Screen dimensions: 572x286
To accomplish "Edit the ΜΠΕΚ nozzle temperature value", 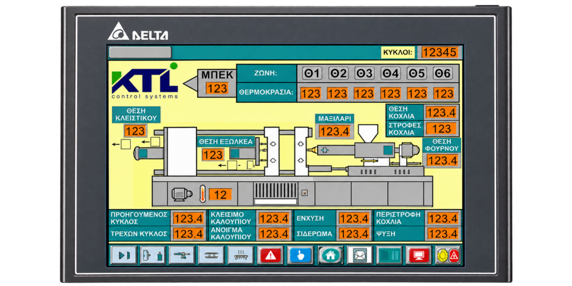I will tap(217, 88).
